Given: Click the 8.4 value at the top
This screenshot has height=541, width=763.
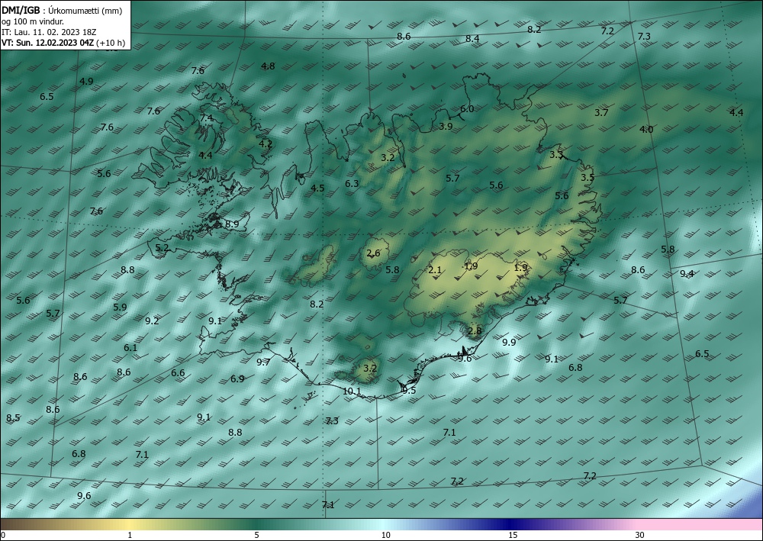Looking at the screenshot, I should pos(472,38).
